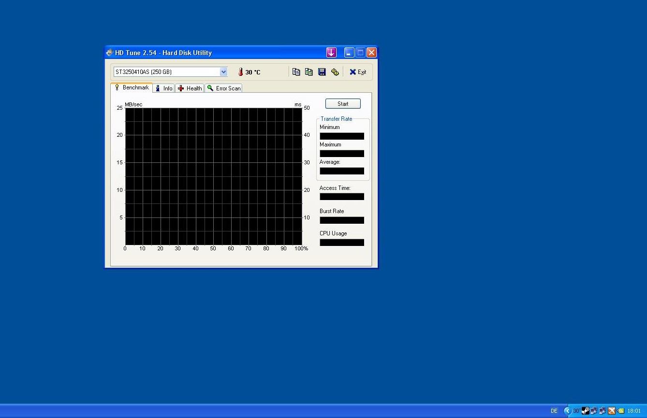Click the Start benchmark button
The height and width of the screenshot is (418, 647).
click(343, 104)
